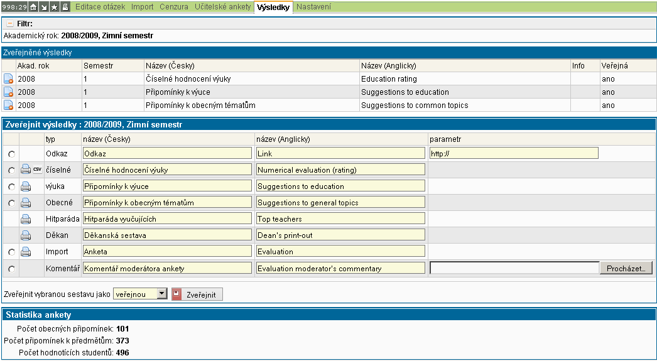This screenshot has height=361, width=657.
Task: Click the home icon in the top bar
Action: point(33,7)
